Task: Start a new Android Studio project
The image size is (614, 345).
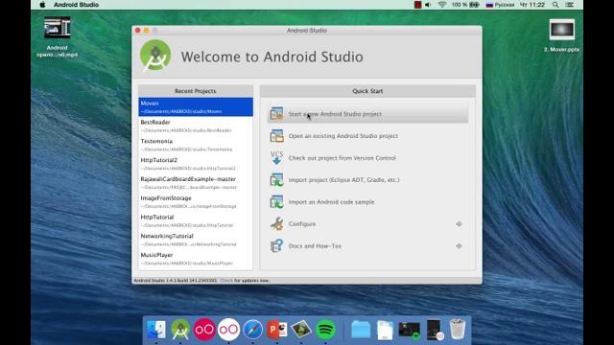Action: pyautogui.click(x=367, y=114)
